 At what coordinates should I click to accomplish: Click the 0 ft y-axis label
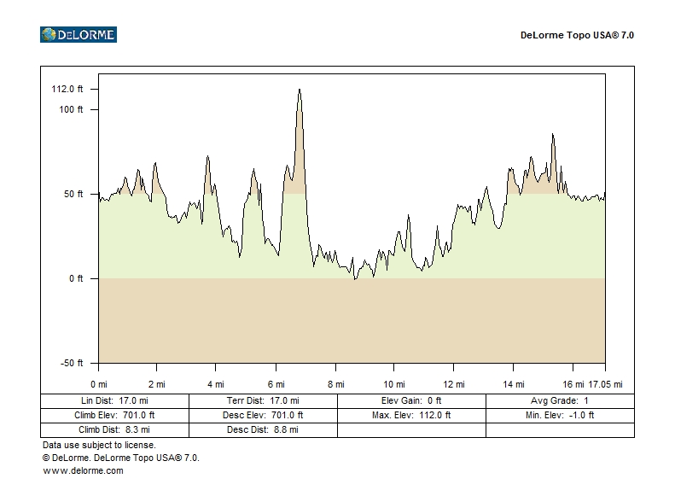[75, 278]
